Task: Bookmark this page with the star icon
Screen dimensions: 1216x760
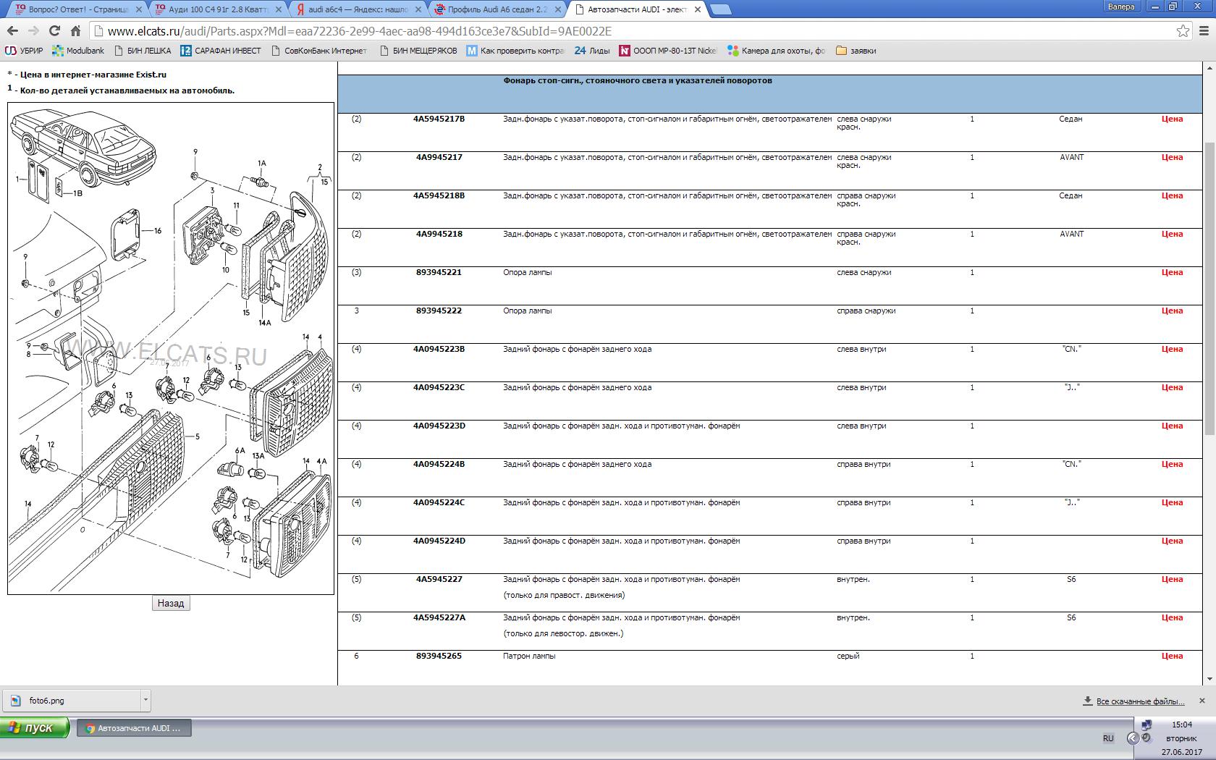Action: coord(1183,31)
